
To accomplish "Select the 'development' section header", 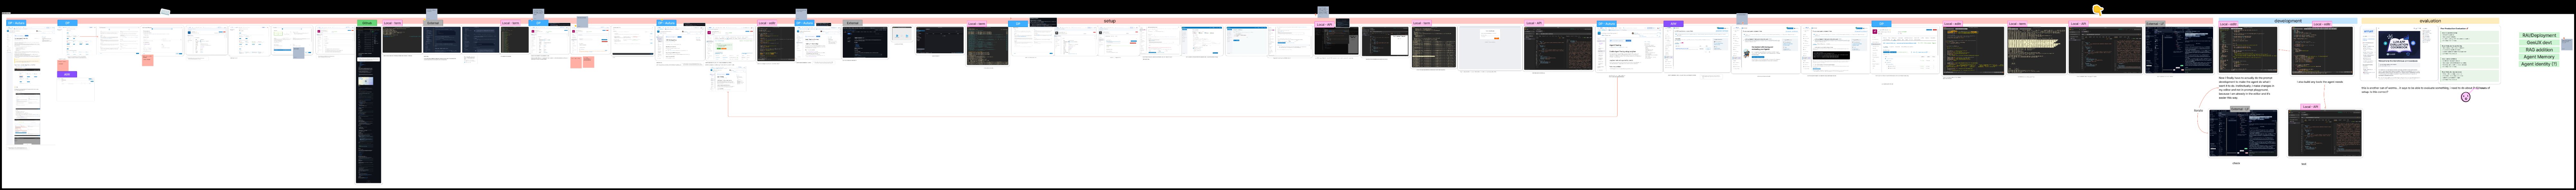I will [2287, 21].
